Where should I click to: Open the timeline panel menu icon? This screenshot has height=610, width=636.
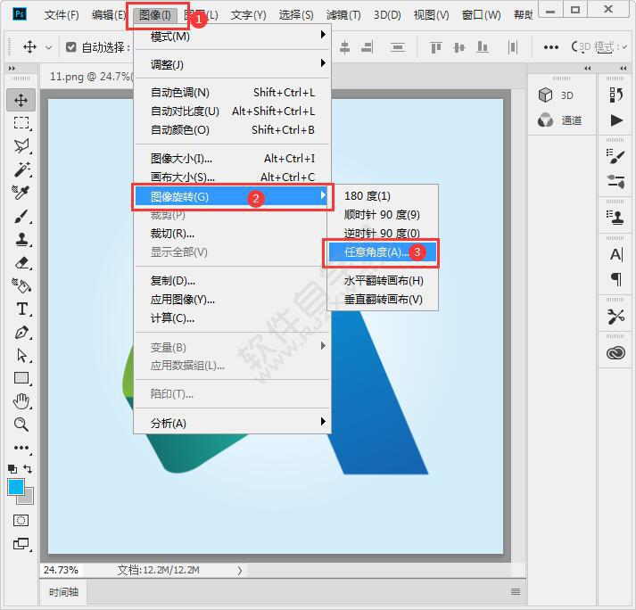515,592
